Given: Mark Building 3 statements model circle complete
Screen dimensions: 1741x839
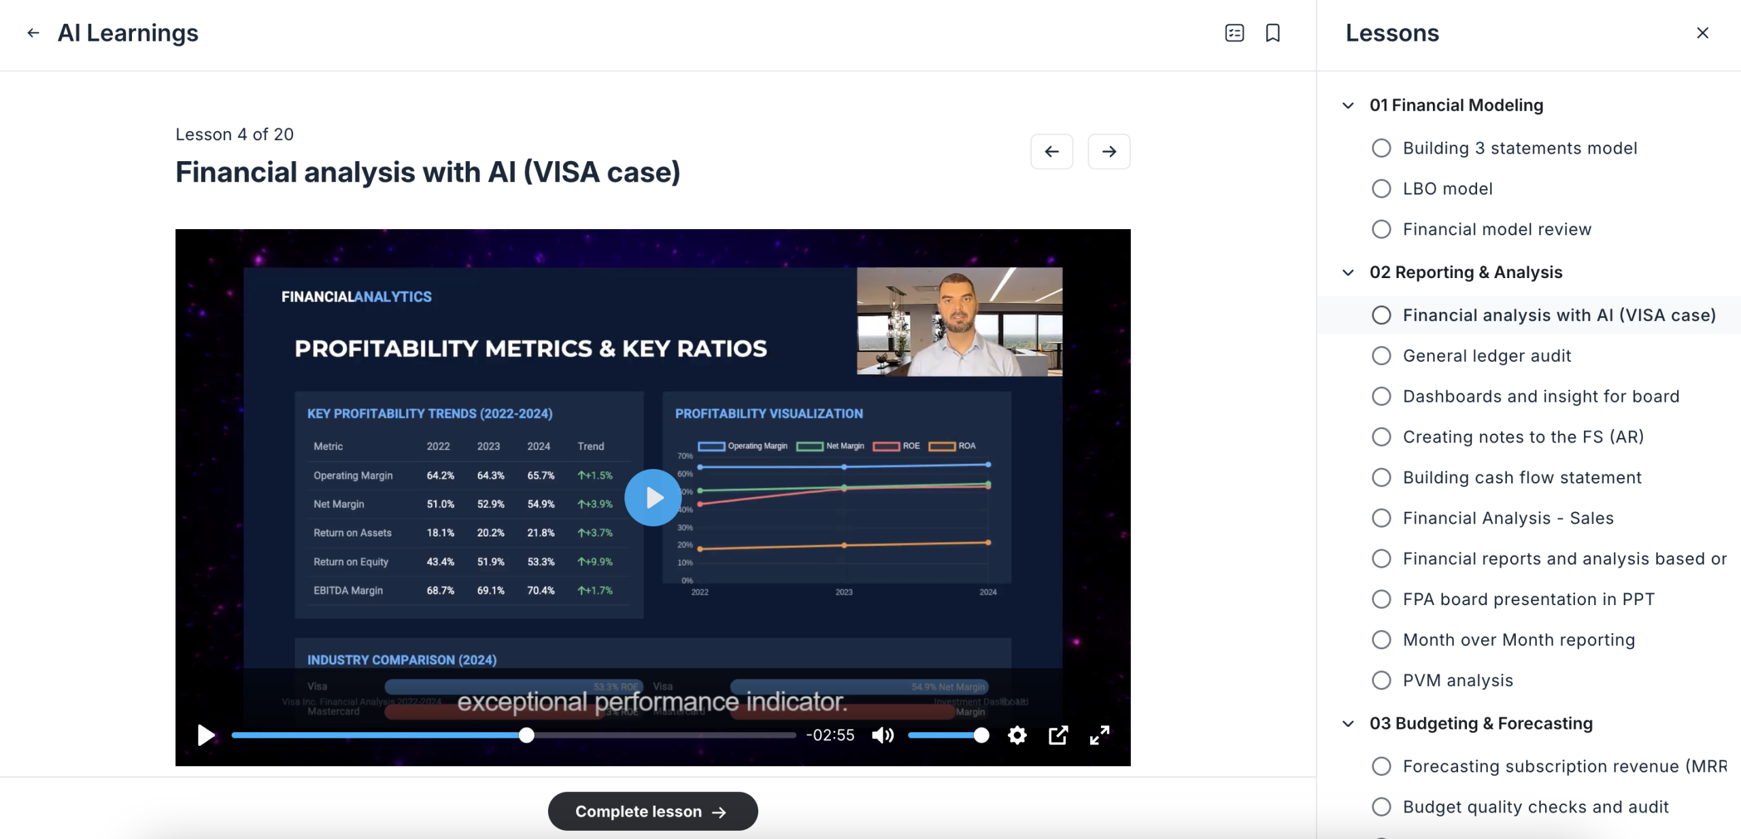Looking at the screenshot, I should [x=1381, y=148].
